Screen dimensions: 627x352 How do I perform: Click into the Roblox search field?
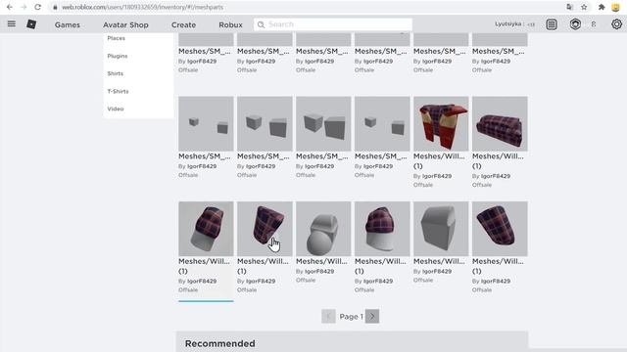tap(333, 24)
